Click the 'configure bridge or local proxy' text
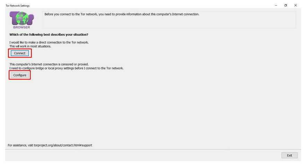The height and width of the screenshot is (168, 307). coord(66,68)
